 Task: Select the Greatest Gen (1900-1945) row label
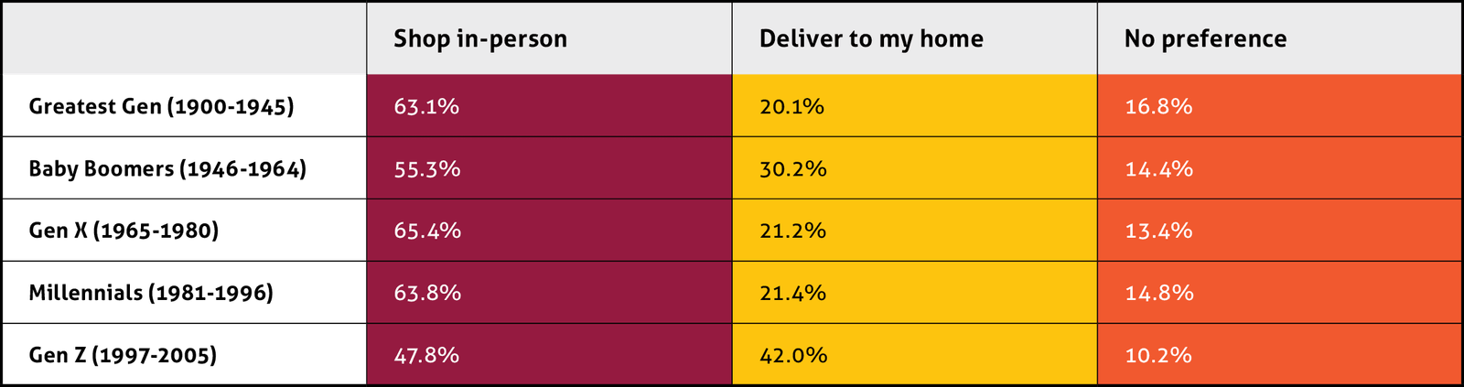point(162,106)
